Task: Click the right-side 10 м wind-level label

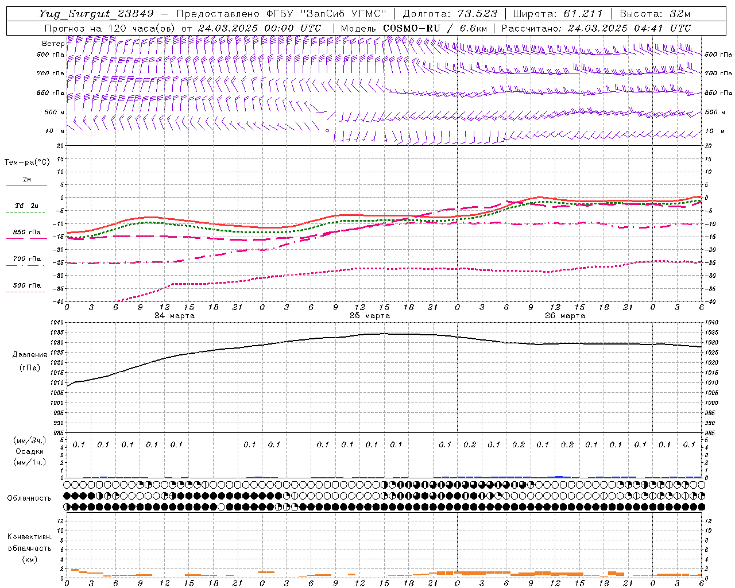Action: [714, 131]
